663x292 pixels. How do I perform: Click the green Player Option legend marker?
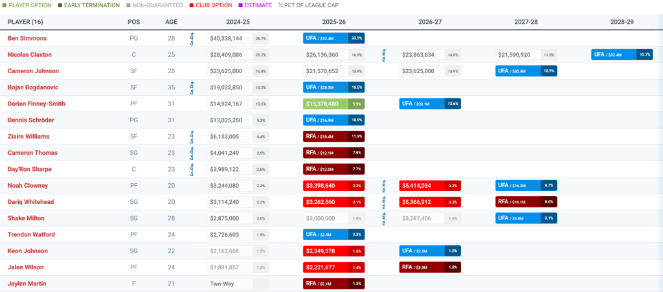coord(4,5)
